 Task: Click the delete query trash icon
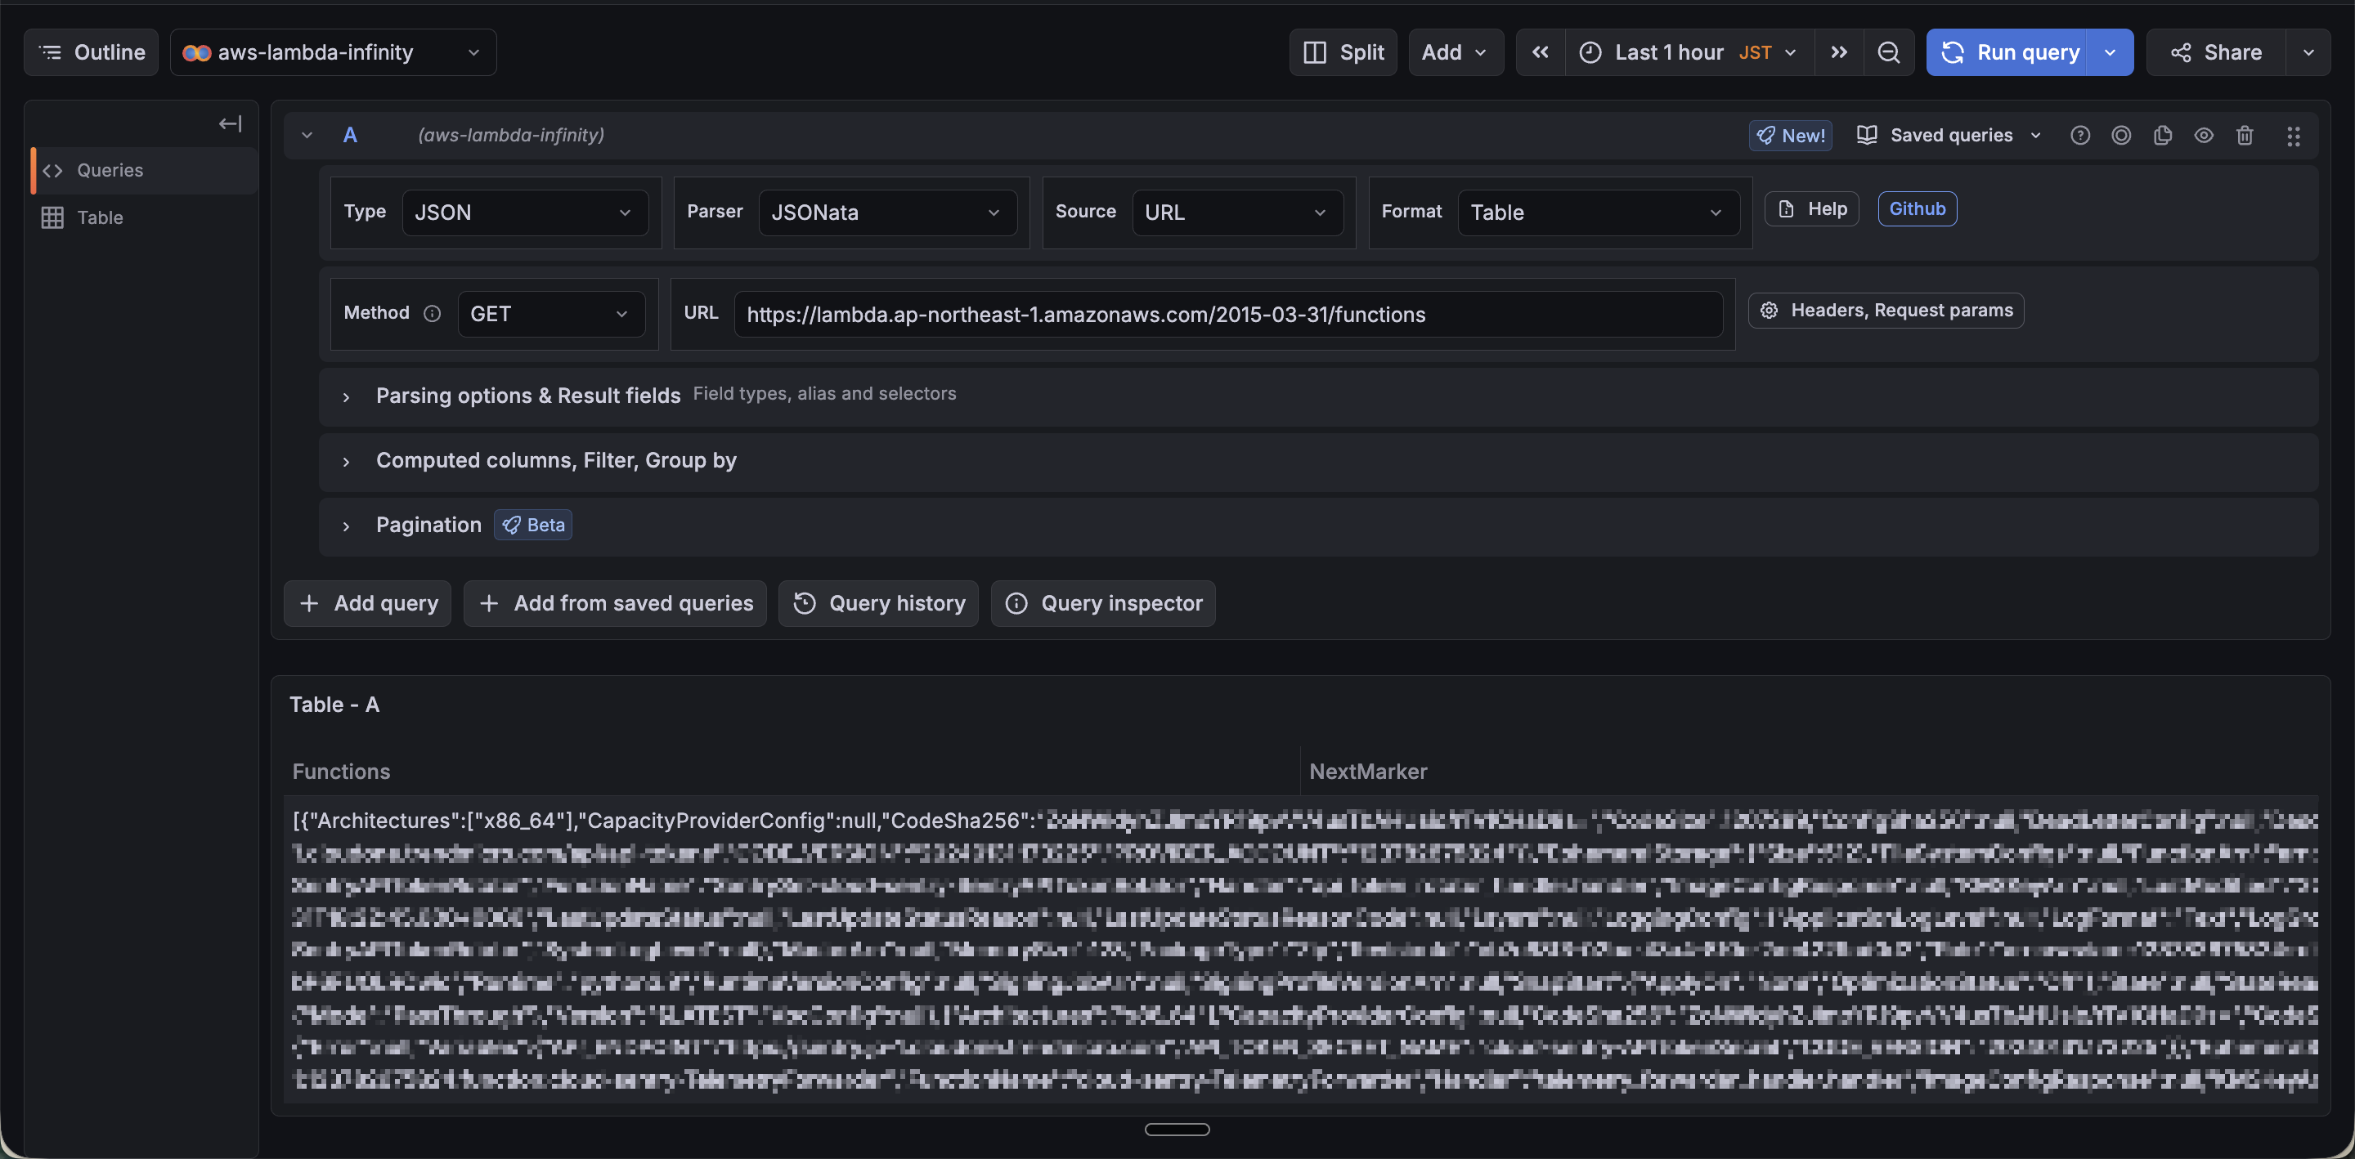[x=2245, y=136]
